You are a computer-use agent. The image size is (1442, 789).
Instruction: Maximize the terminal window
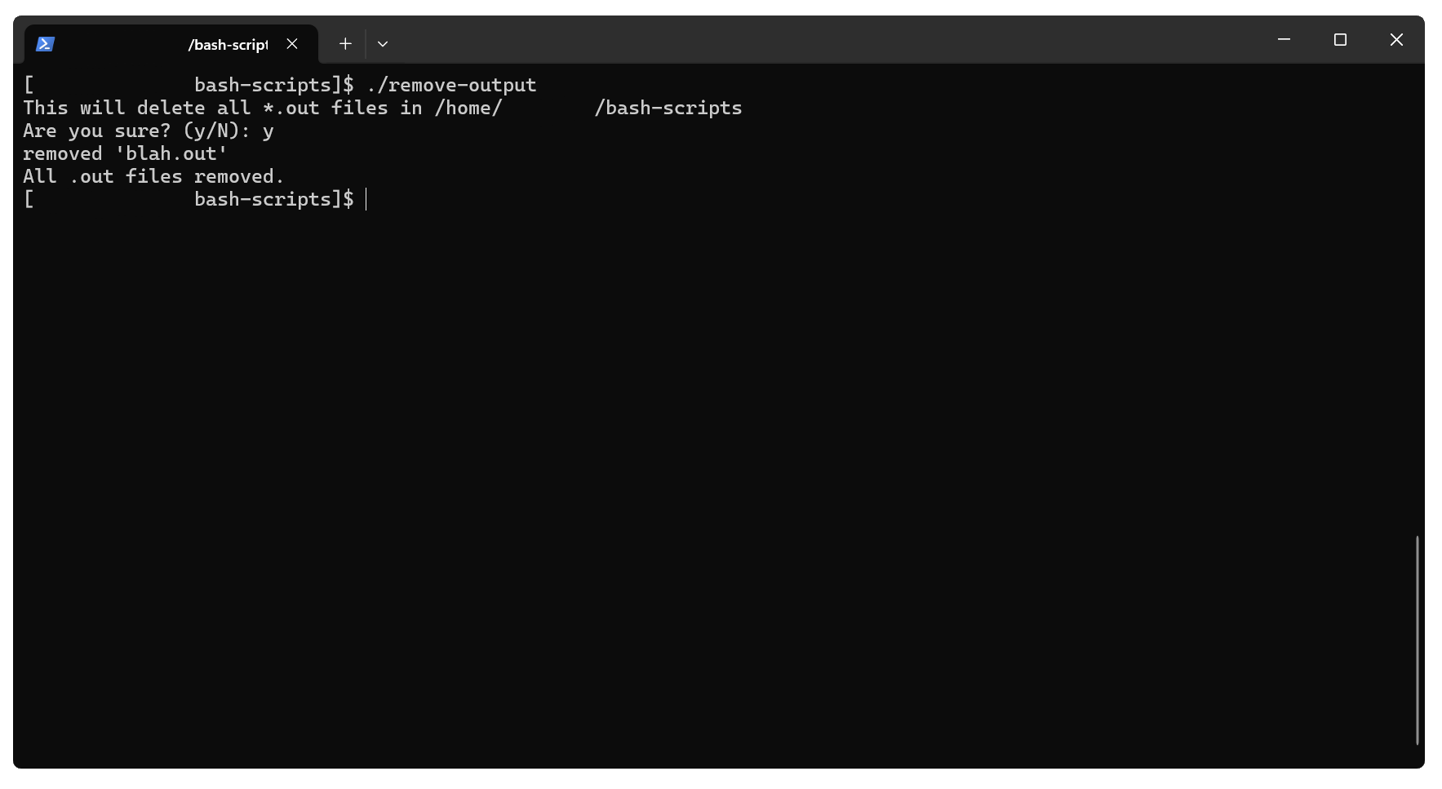(1340, 40)
